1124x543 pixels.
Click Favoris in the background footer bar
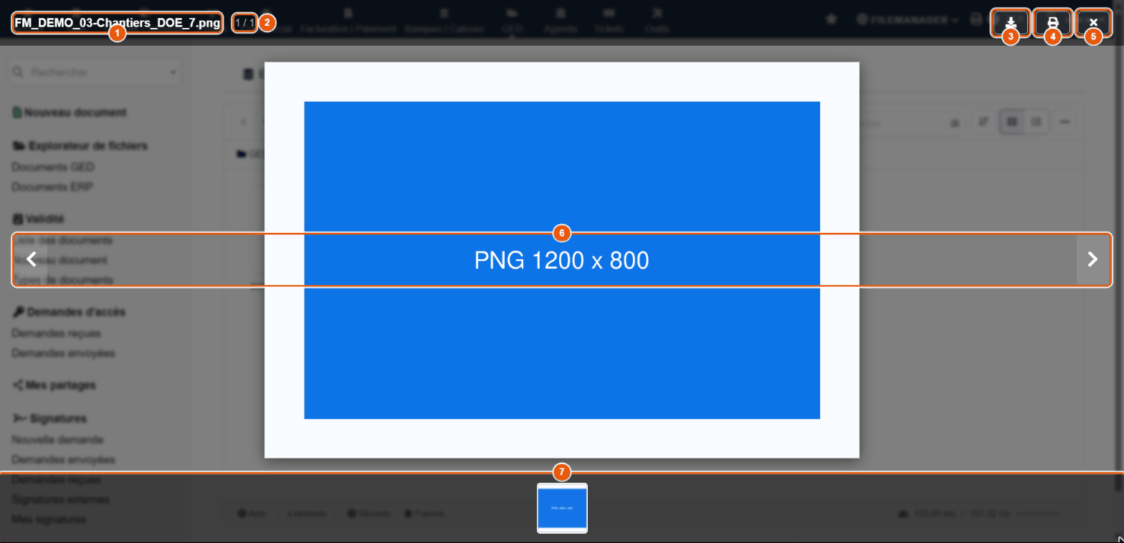pyautogui.click(x=425, y=514)
